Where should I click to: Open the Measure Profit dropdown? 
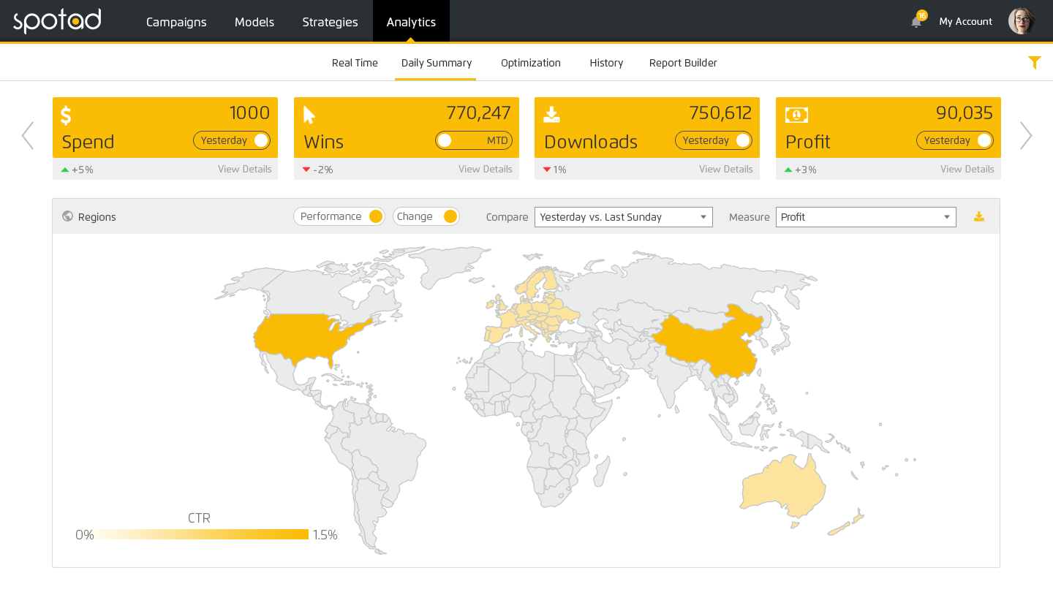(866, 217)
